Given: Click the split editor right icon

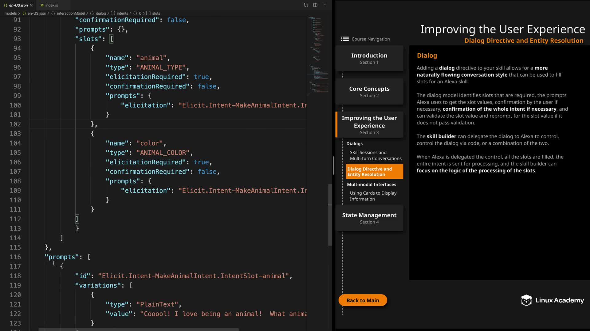Looking at the screenshot, I should click(315, 5).
